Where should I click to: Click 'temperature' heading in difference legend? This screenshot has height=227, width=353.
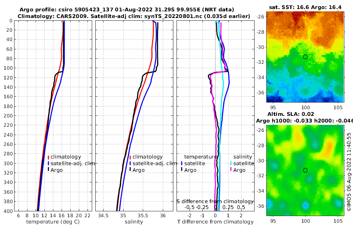(x=200, y=157)
